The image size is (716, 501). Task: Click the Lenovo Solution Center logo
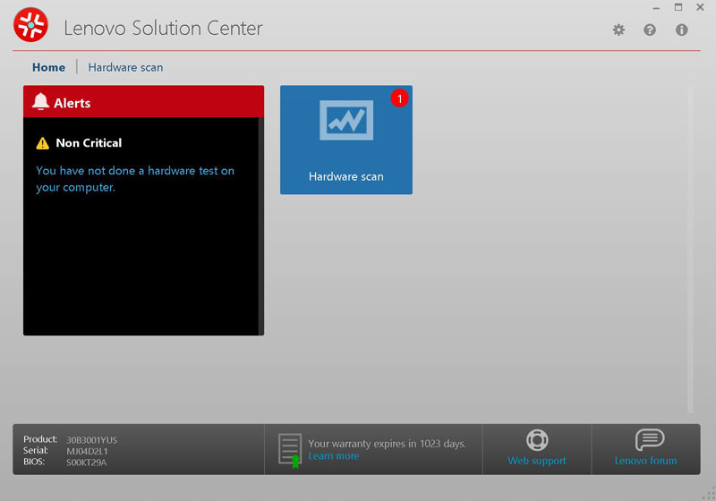pos(31,27)
